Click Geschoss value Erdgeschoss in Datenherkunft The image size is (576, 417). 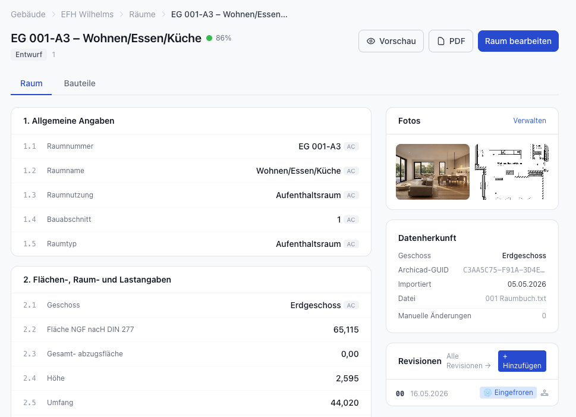click(x=524, y=256)
